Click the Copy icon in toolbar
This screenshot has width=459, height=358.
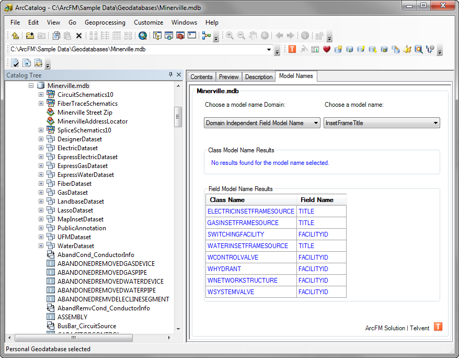[56, 36]
